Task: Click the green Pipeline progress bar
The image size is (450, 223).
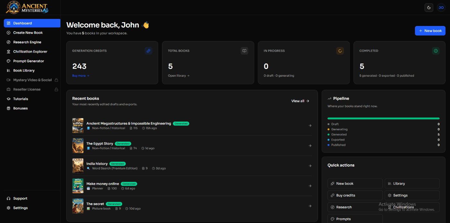Action: click(x=383, y=118)
